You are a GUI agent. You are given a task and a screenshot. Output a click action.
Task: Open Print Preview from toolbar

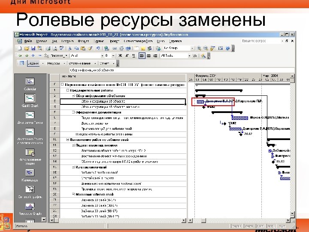coord(55,48)
